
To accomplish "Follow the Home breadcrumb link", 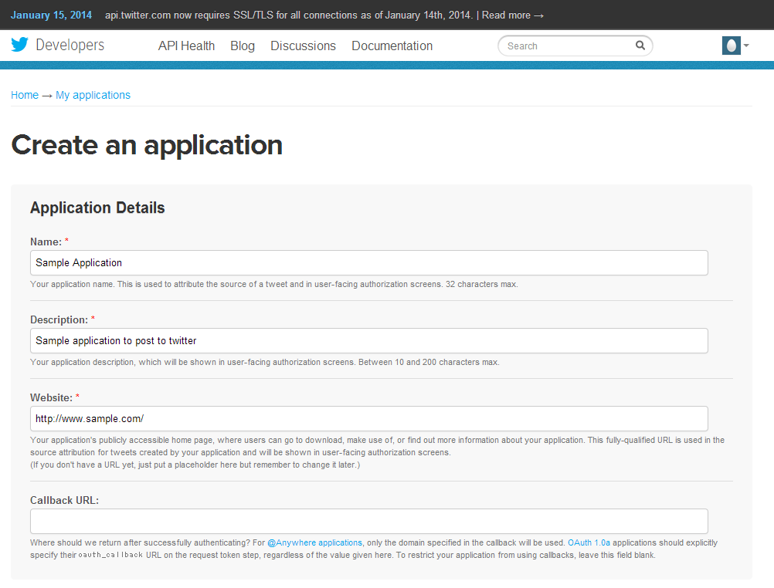I will [x=25, y=95].
